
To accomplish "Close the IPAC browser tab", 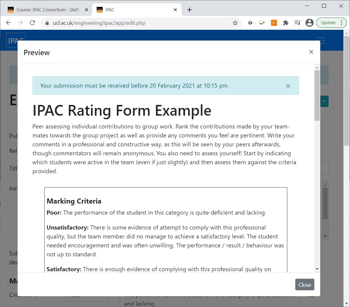I will pyautogui.click(x=175, y=10).
